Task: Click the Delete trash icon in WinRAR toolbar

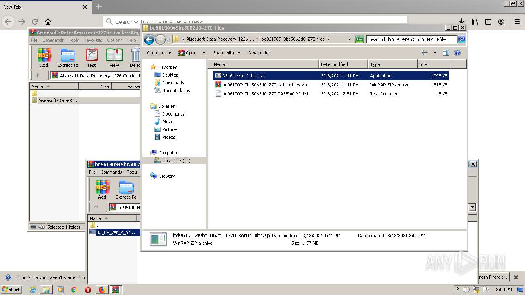Action: (x=135, y=57)
